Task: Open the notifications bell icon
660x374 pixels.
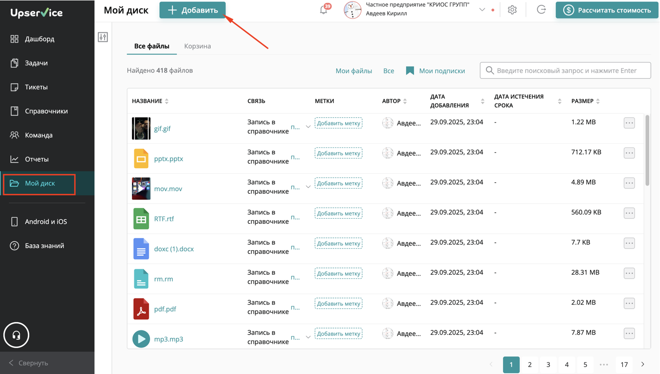Action: tap(324, 10)
